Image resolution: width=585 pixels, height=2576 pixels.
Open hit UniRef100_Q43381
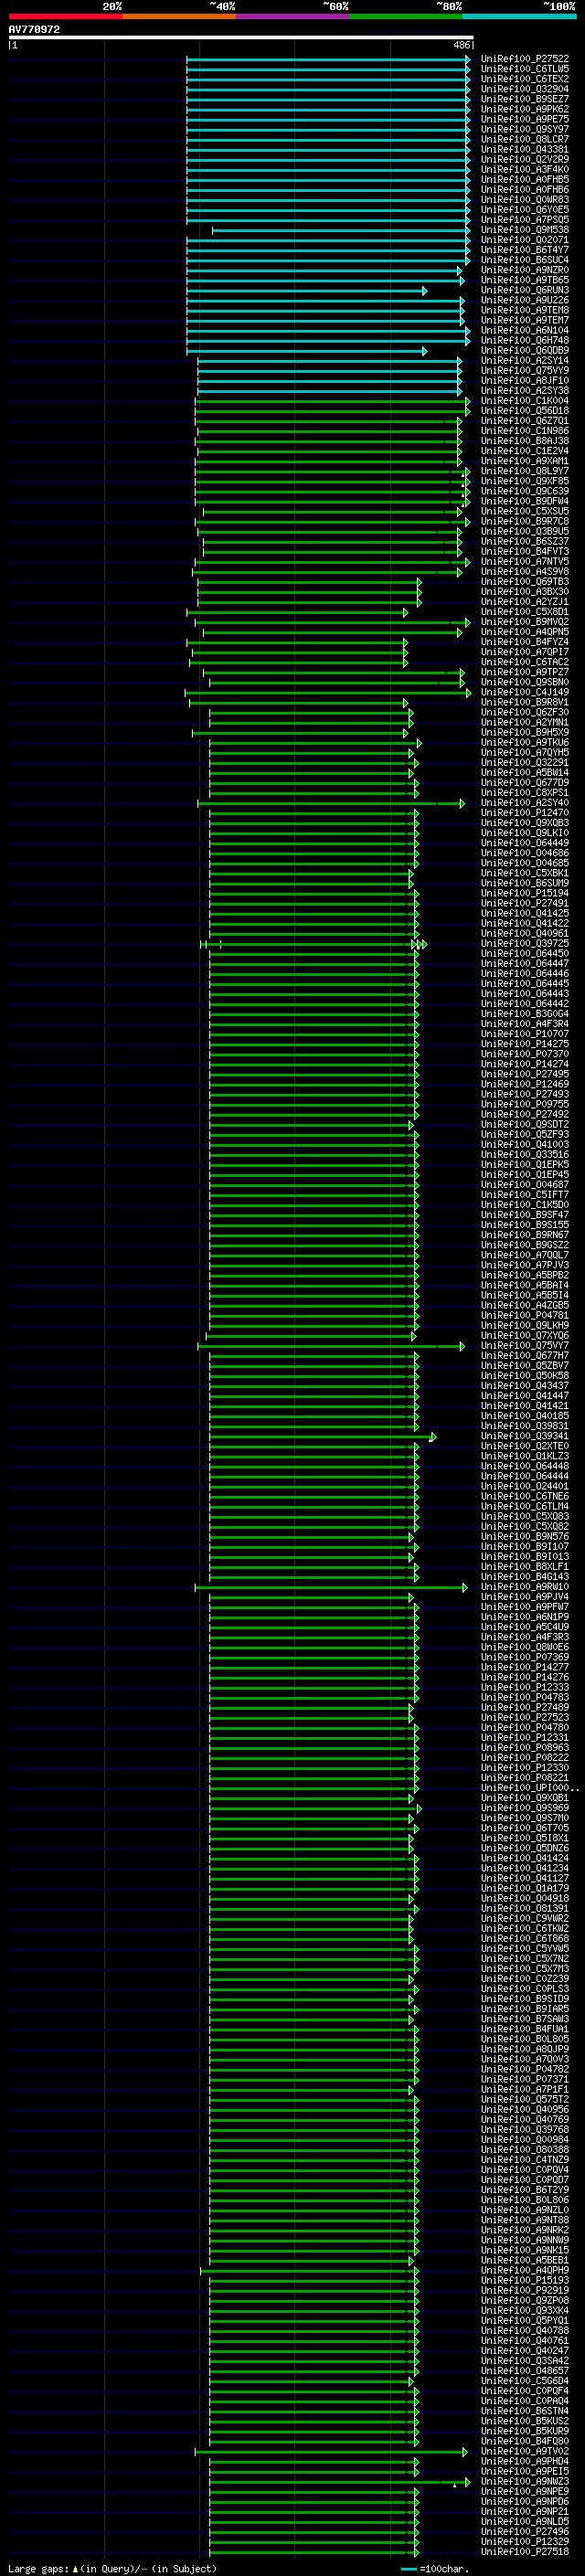(x=525, y=149)
